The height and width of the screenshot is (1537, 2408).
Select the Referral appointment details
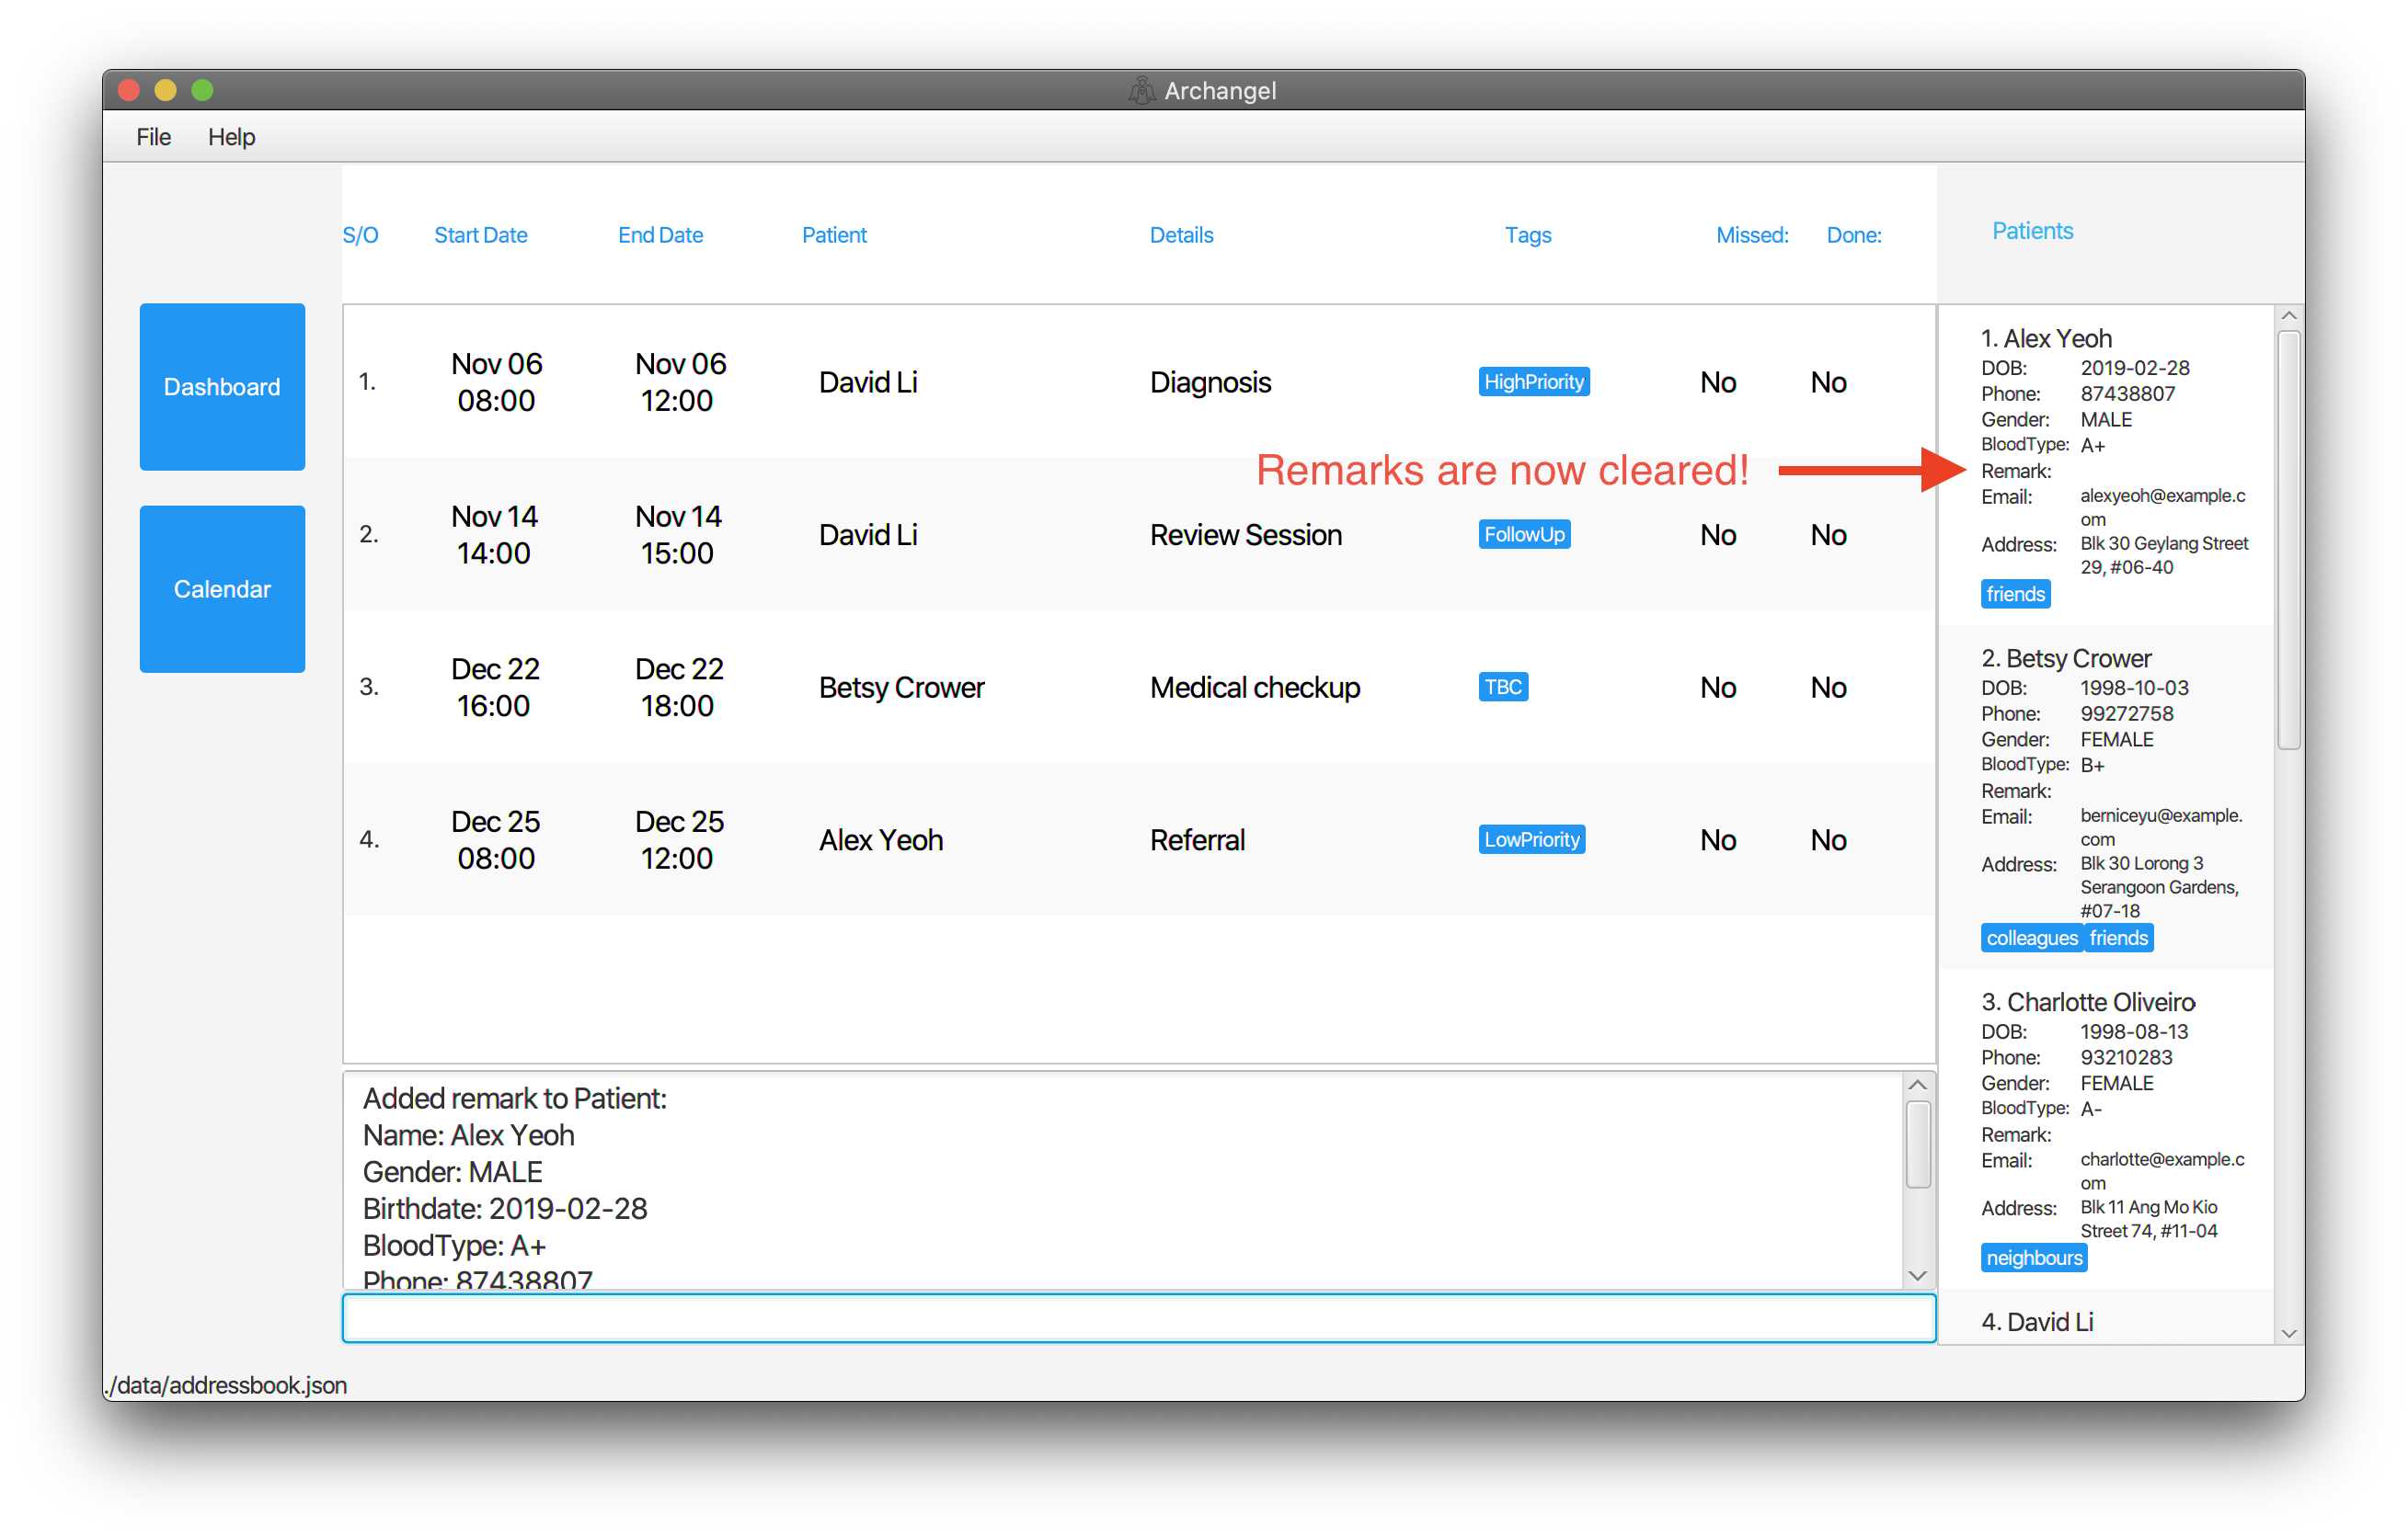tap(1197, 840)
